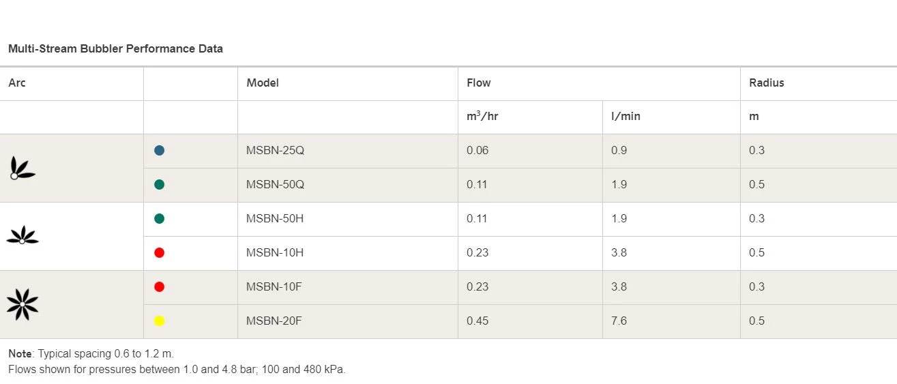Click the Arc column header
This screenshot has height=384, width=897.
pyautogui.click(x=17, y=83)
